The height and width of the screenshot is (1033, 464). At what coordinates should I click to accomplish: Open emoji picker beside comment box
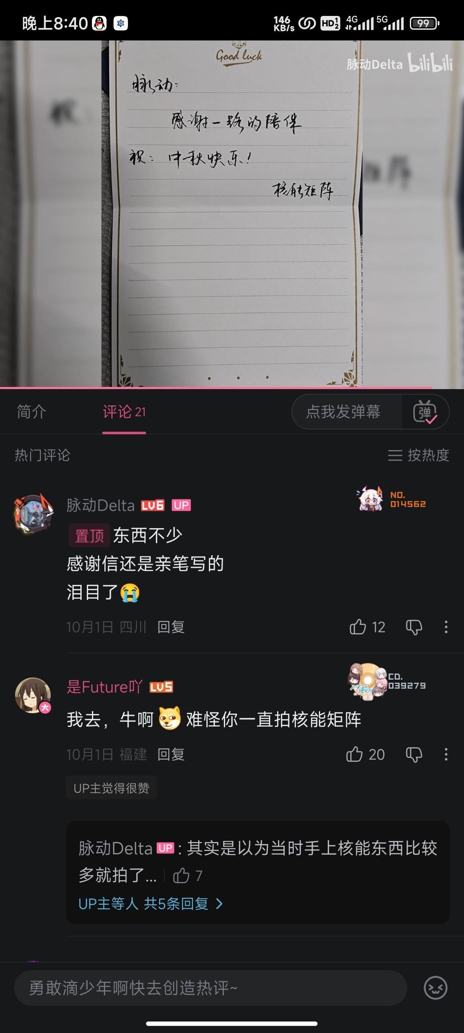point(436,988)
